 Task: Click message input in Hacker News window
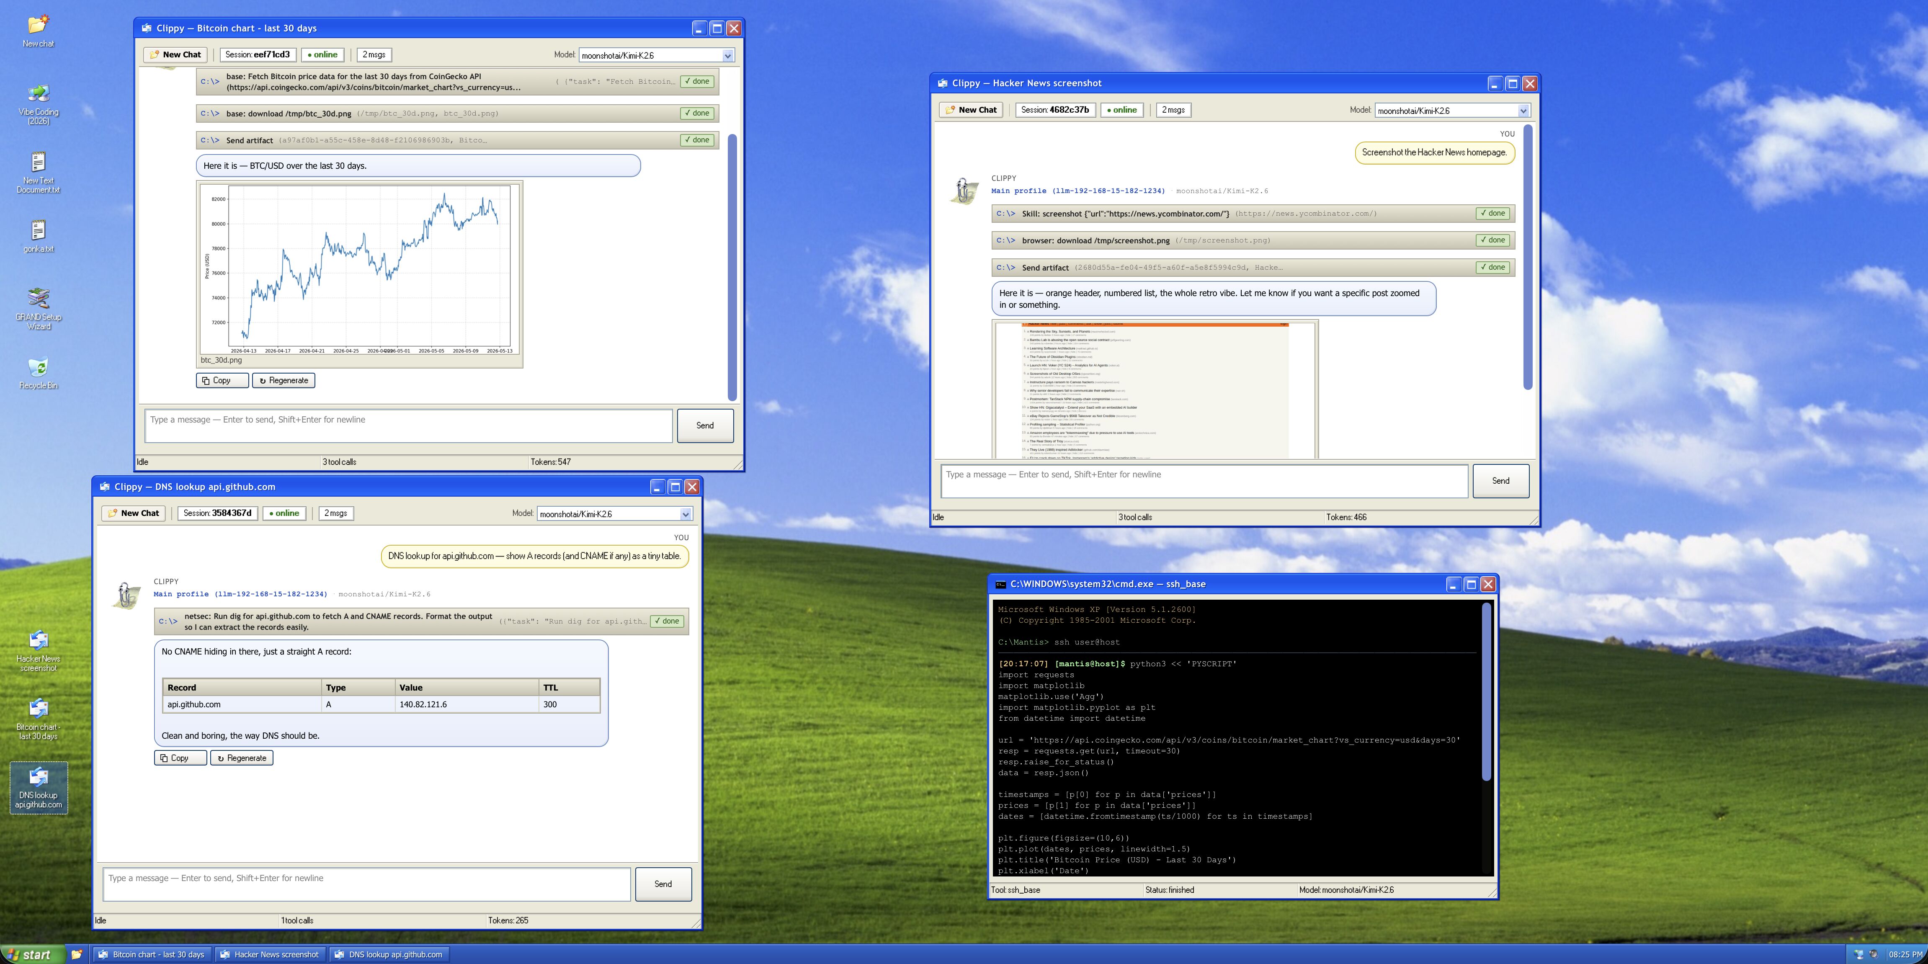pyautogui.click(x=1204, y=480)
